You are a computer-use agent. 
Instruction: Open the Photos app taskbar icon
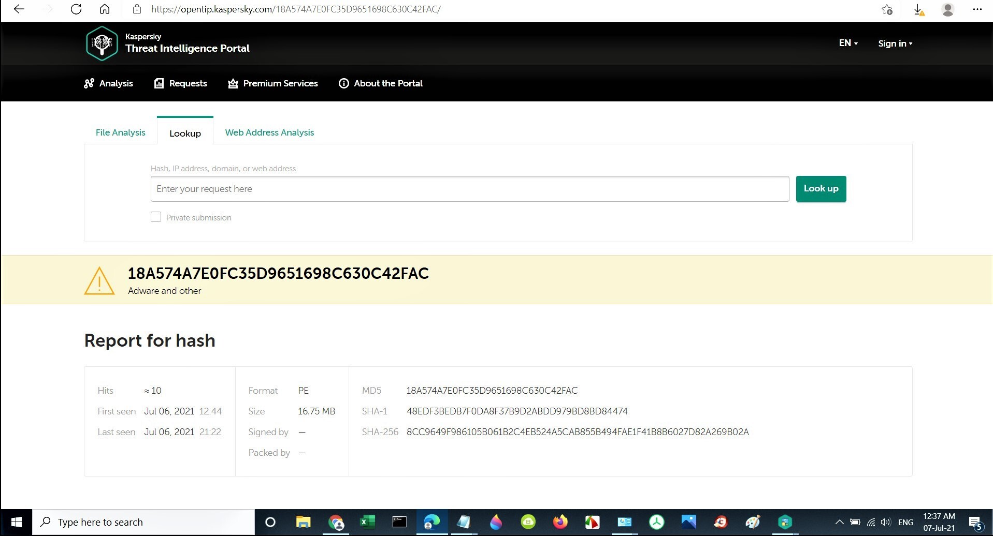tap(688, 523)
